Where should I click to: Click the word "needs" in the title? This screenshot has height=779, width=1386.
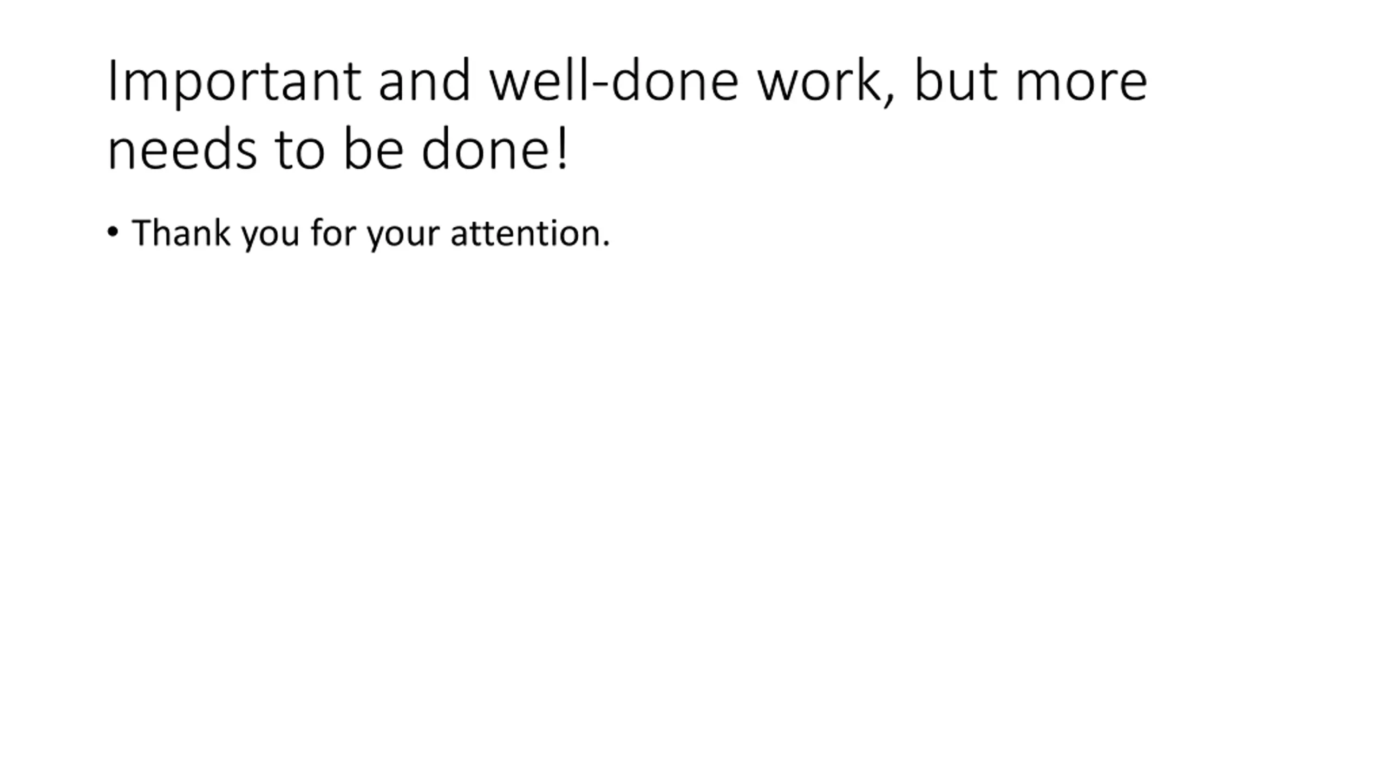pos(182,148)
